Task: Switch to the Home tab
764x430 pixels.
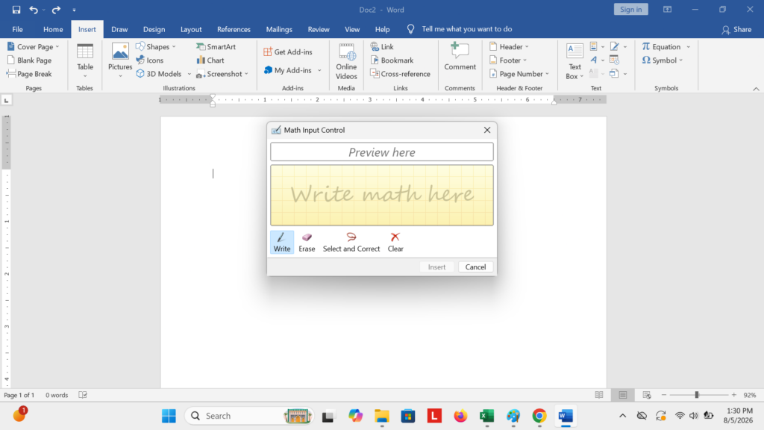Action: [53, 29]
